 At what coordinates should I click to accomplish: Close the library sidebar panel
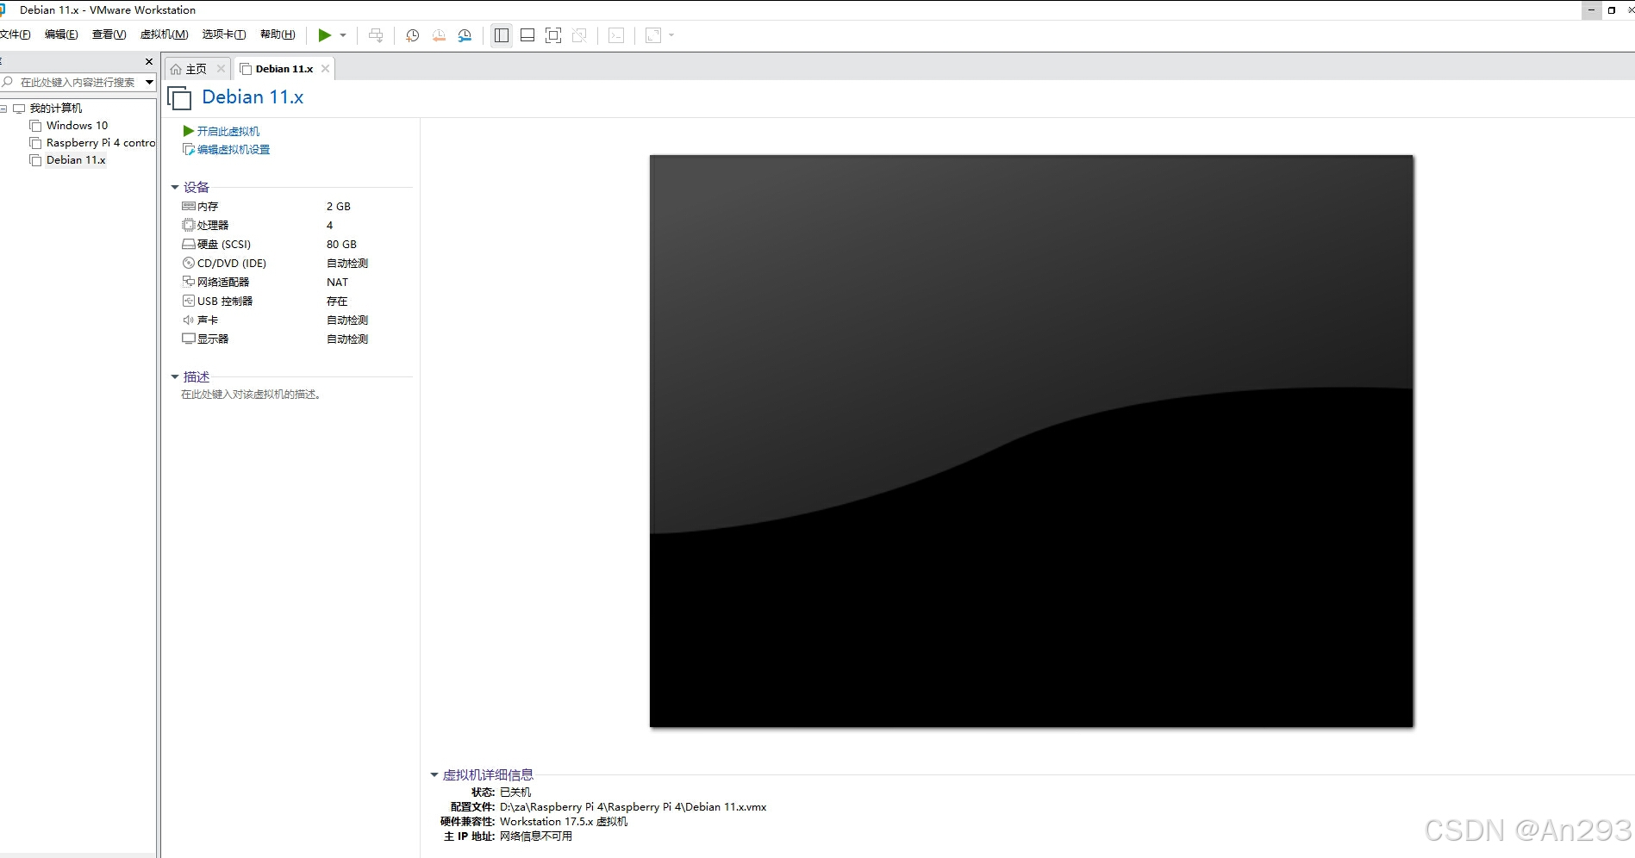[149, 61]
